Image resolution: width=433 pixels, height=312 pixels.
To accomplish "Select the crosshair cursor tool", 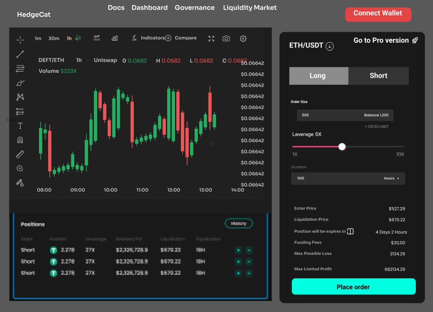I will [20, 39].
